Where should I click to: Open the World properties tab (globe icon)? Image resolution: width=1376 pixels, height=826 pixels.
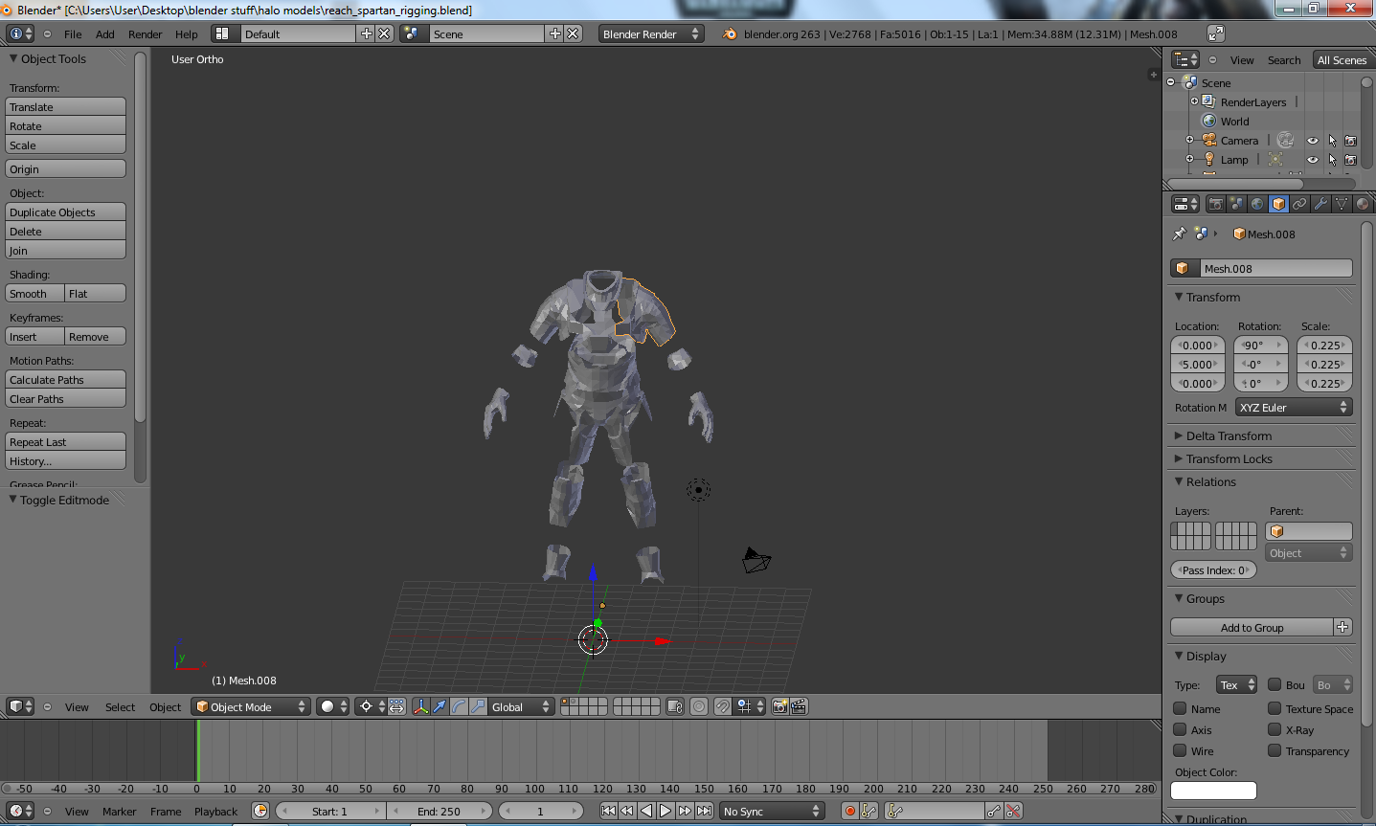pyautogui.click(x=1257, y=204)
